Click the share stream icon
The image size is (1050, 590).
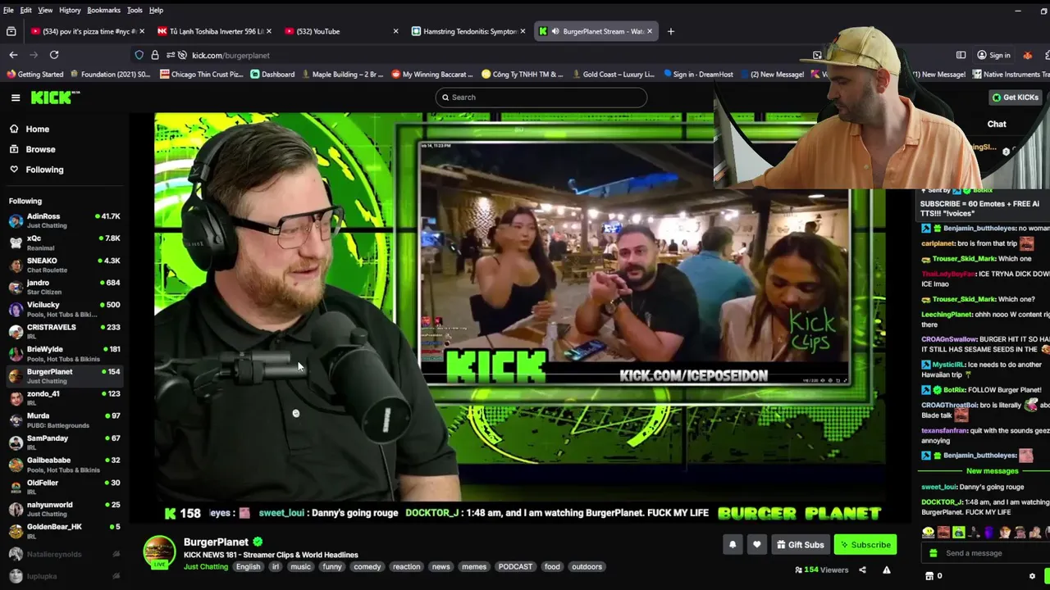[862, 570]
